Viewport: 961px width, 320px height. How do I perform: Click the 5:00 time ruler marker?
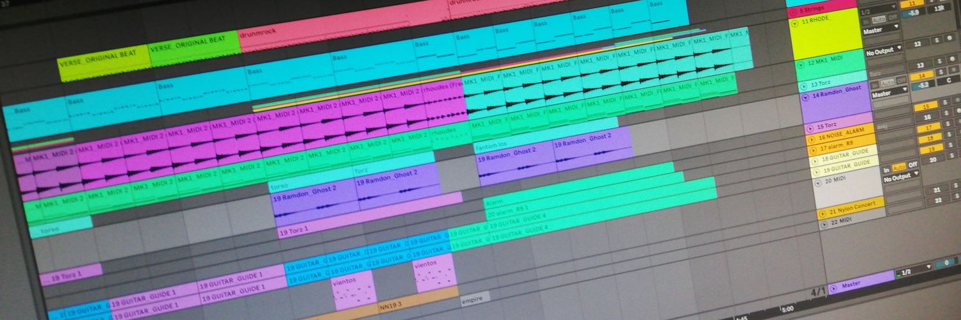787,308
